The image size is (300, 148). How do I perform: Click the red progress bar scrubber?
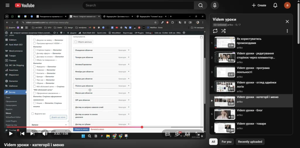[142, 127]
